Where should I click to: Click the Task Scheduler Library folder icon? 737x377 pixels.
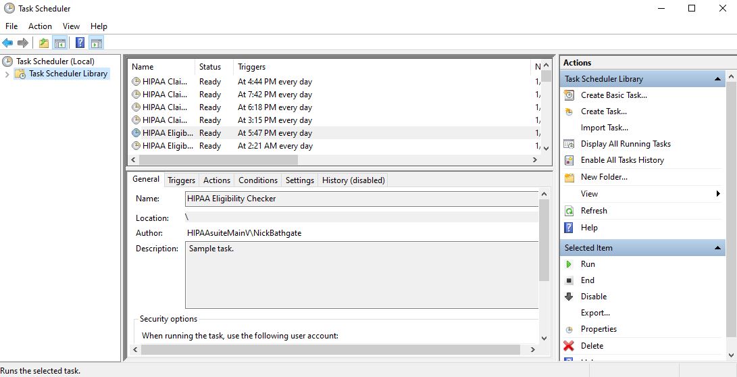click(20, 74)
